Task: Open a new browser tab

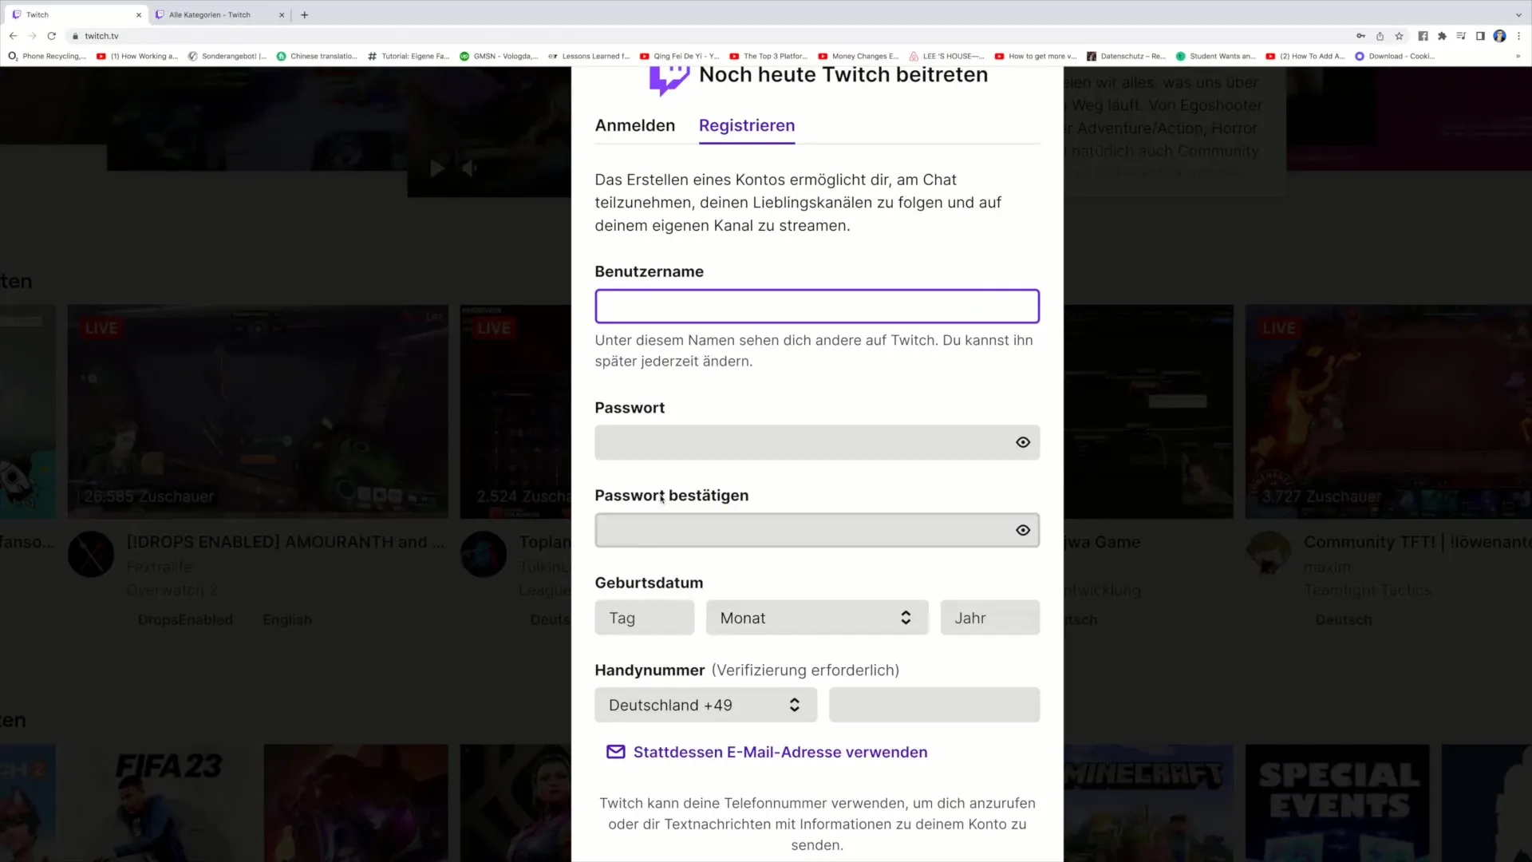Action: point(304,14)
